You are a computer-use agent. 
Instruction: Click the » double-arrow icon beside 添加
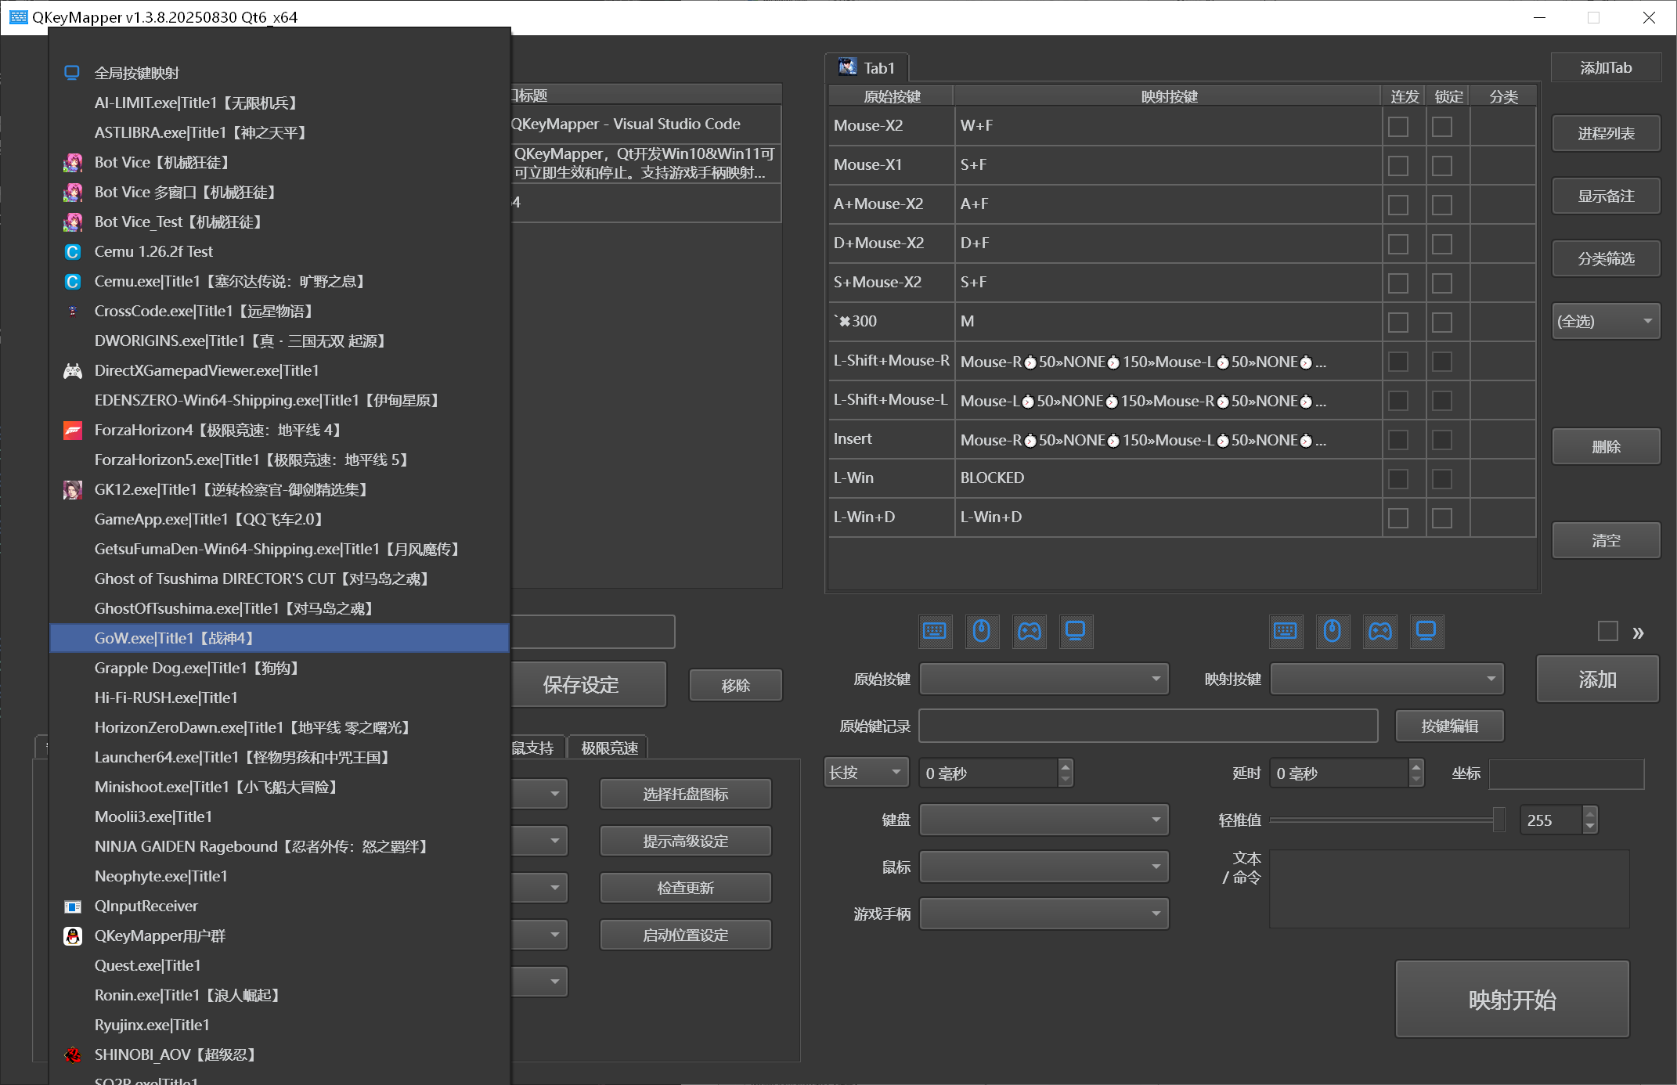click(1638, 633)
